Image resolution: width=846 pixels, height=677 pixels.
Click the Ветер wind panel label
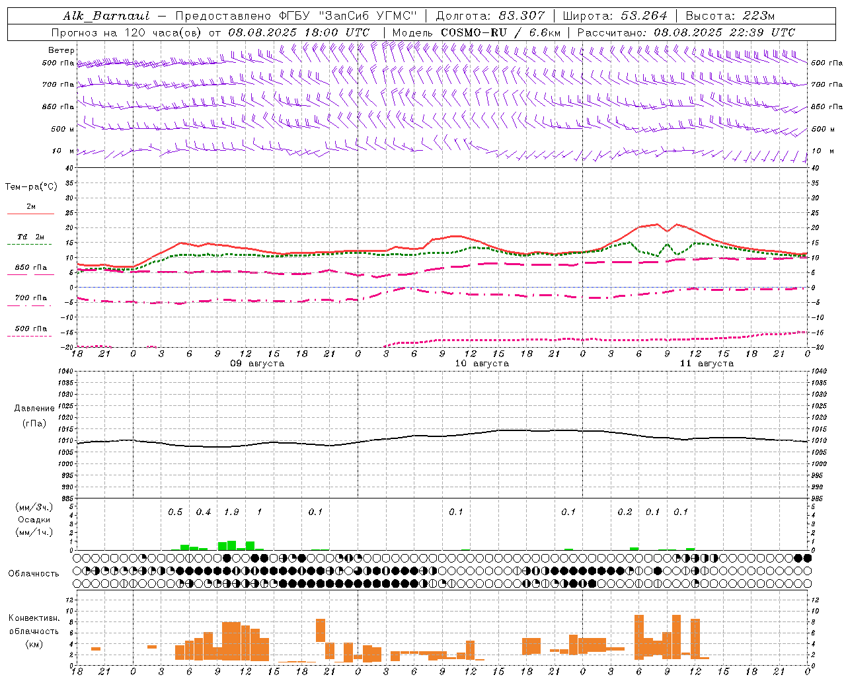coord(61,50)
